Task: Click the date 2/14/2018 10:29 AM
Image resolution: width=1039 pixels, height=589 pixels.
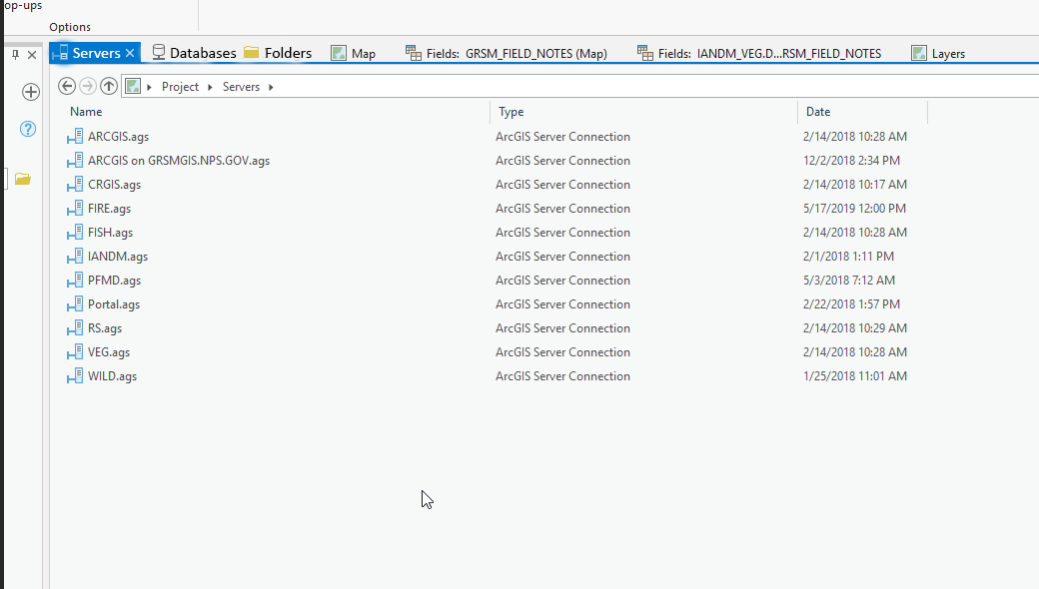Action: [855, 328]
